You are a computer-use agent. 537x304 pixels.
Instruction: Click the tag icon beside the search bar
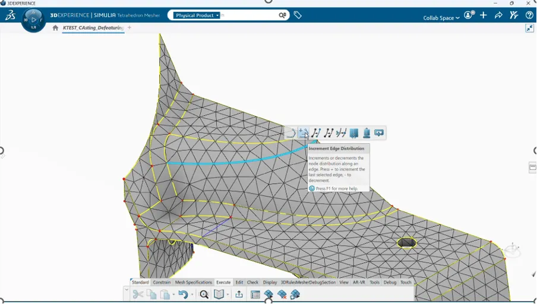pyautogui.click(x=298, y=15)
